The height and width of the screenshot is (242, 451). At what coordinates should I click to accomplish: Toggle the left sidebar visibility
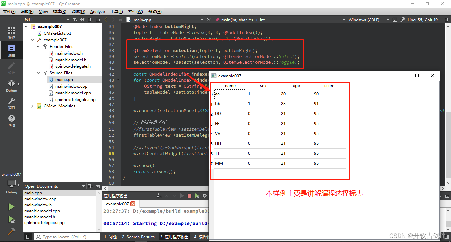[x=28, y=237]
